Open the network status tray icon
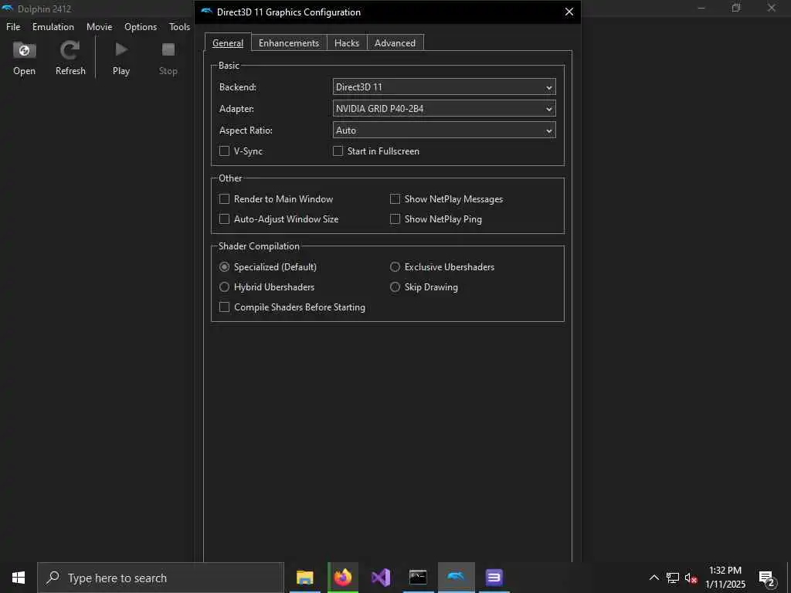Screen dimensions: 791x593 tap(673, 578)
